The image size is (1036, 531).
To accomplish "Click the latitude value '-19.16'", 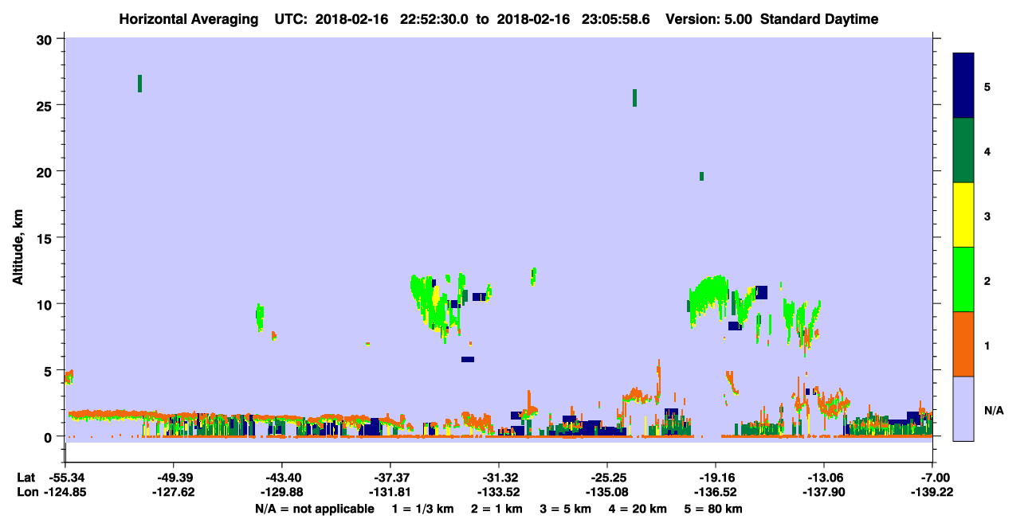I will [715, 478].
